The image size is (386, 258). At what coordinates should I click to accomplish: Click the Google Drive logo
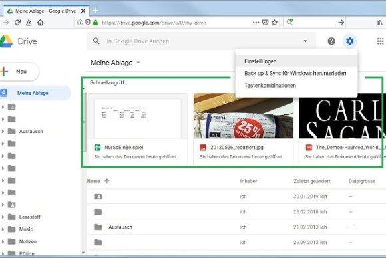[6, 41]
